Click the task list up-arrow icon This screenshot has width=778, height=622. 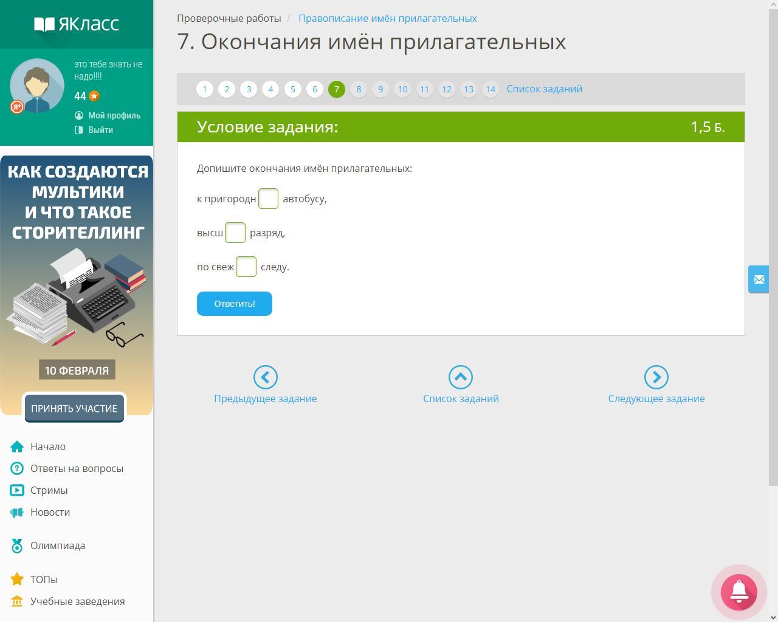click(x=461, y=377)
